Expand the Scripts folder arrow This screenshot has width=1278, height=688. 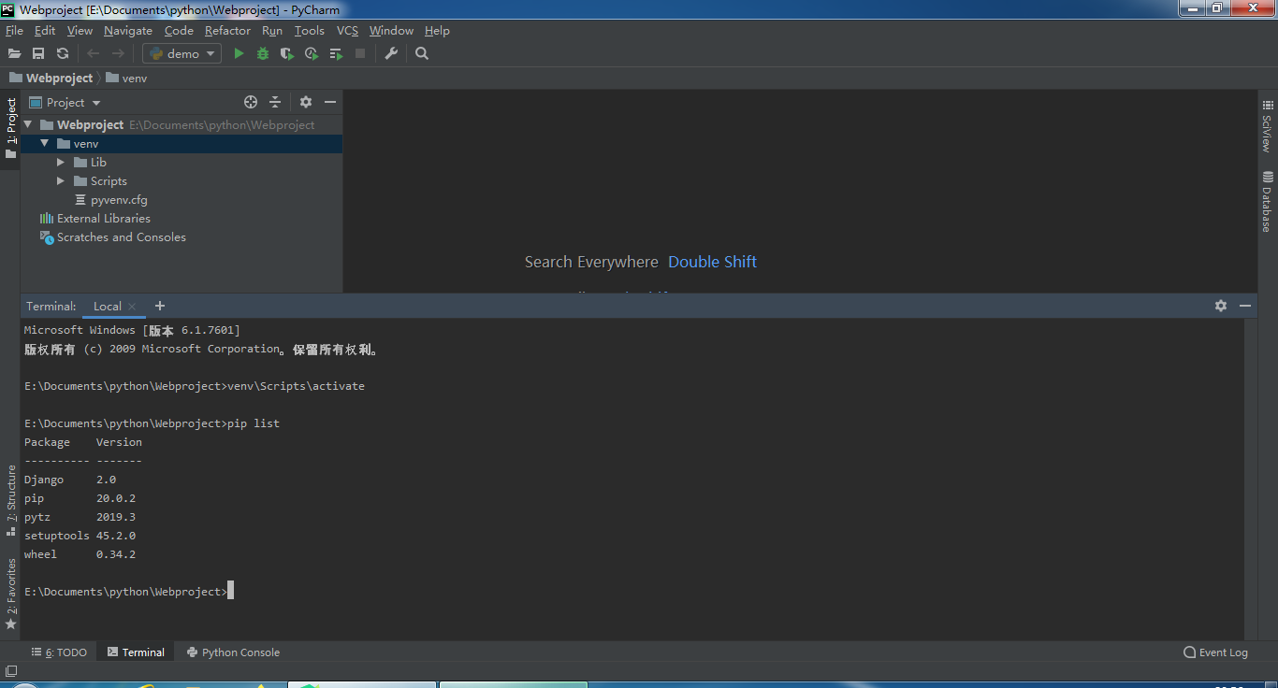[61, 180]
